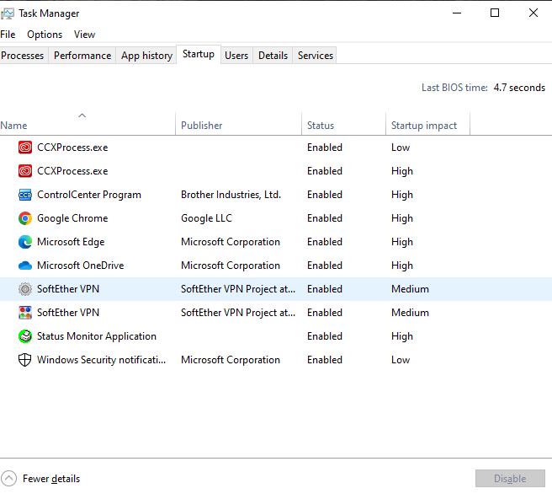Click the Fewer details link text
Viewport: 552px width, 499px height.
coord(51,479)
